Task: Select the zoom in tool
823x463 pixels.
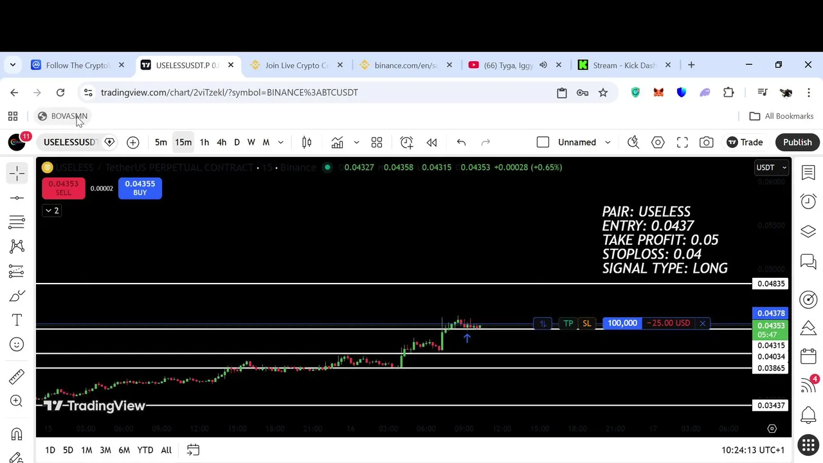Action: pos(17,401)
